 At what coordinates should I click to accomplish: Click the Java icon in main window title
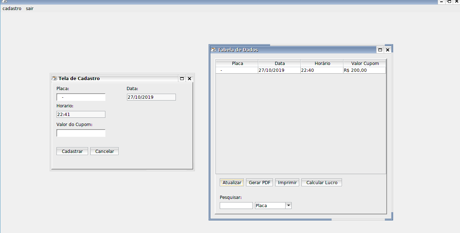pos(4,1)
